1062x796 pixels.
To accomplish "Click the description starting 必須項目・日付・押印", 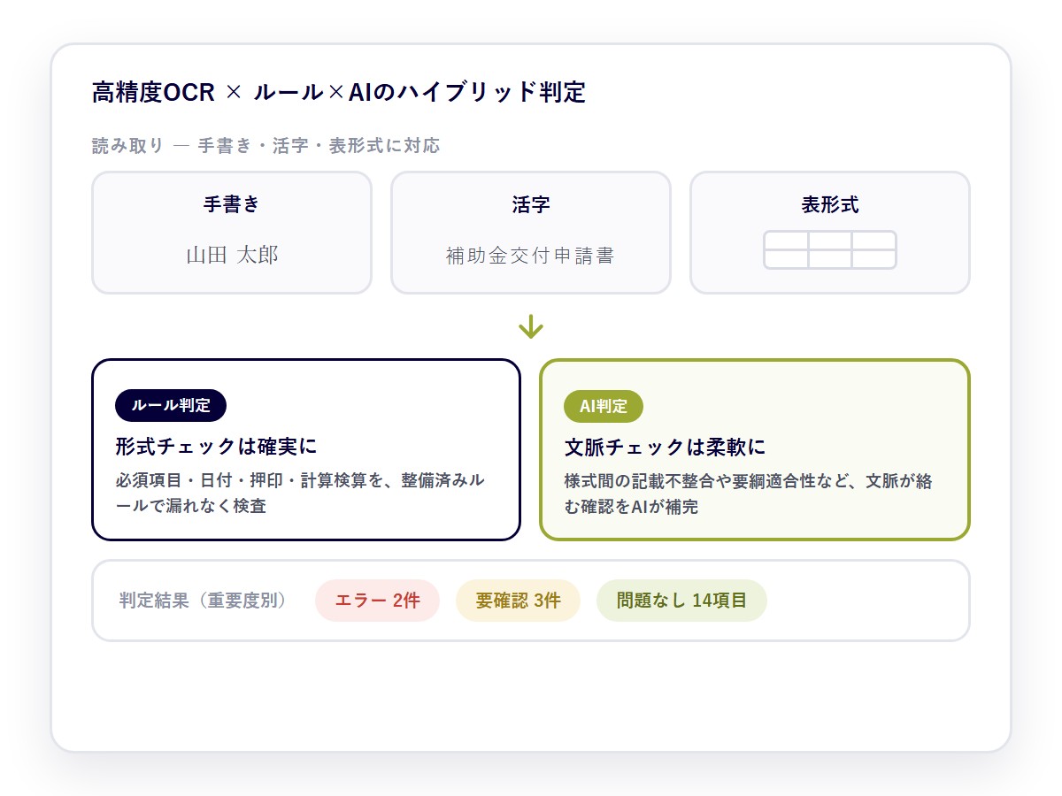I will [300, 494].
